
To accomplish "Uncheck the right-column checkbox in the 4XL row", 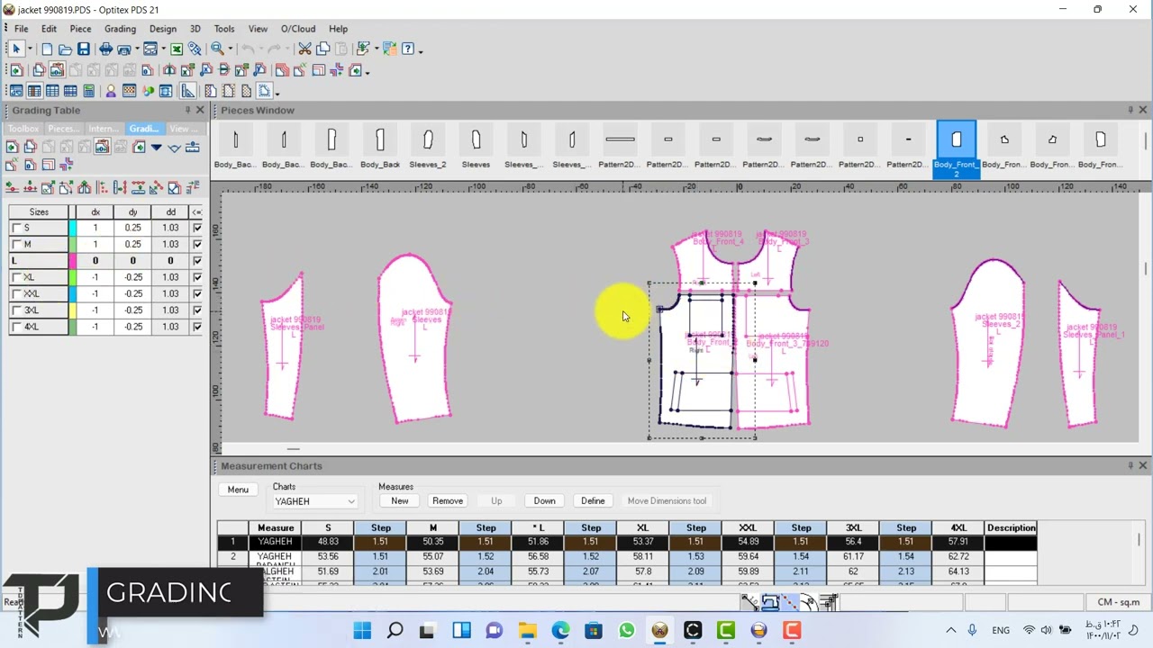I will click(197, 327).
